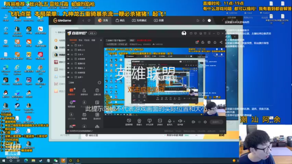Screen dimensions: 292x164
Task: Hide the 英雄联盟 layer
Action: point(68,73)
